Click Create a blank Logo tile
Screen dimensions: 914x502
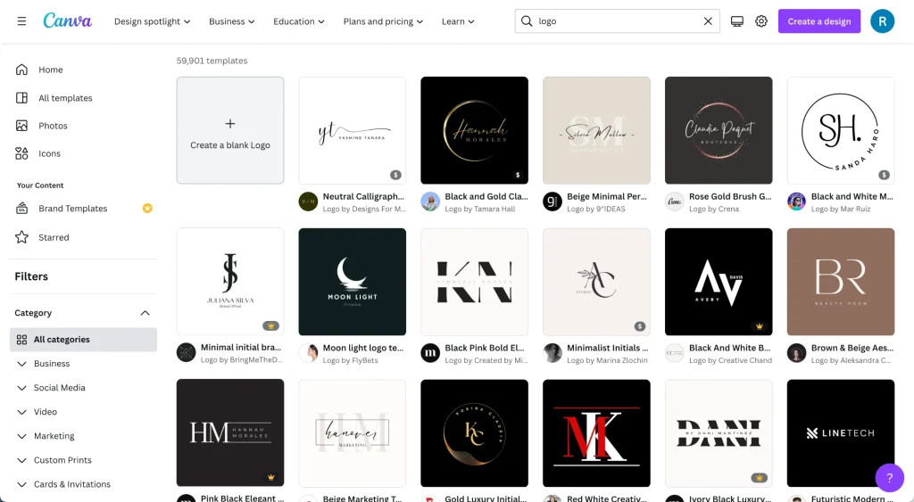click(x=229, y=130)
